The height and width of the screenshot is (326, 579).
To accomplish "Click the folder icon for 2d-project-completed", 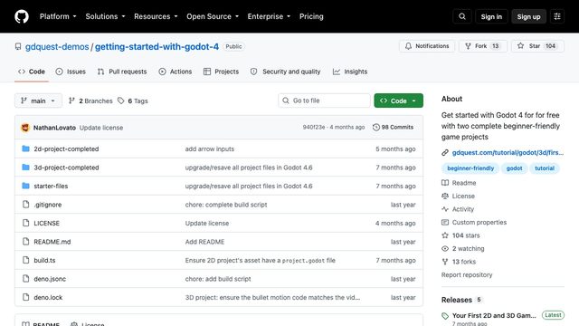I will 25,149.
